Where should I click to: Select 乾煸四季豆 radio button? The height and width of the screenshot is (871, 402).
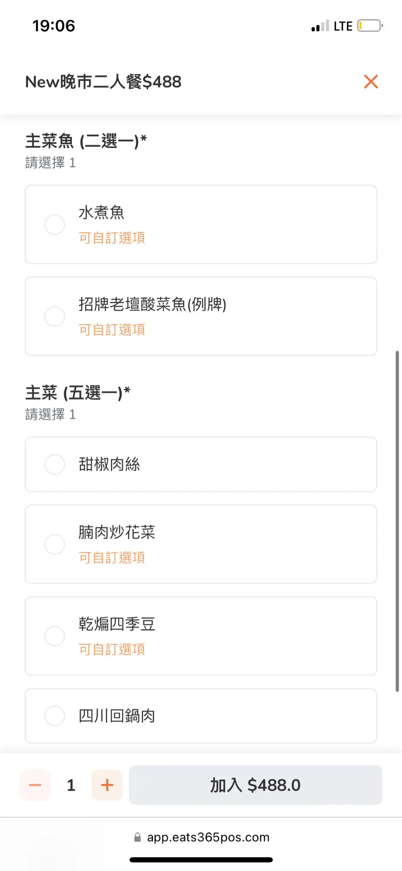tap(55, 636)
